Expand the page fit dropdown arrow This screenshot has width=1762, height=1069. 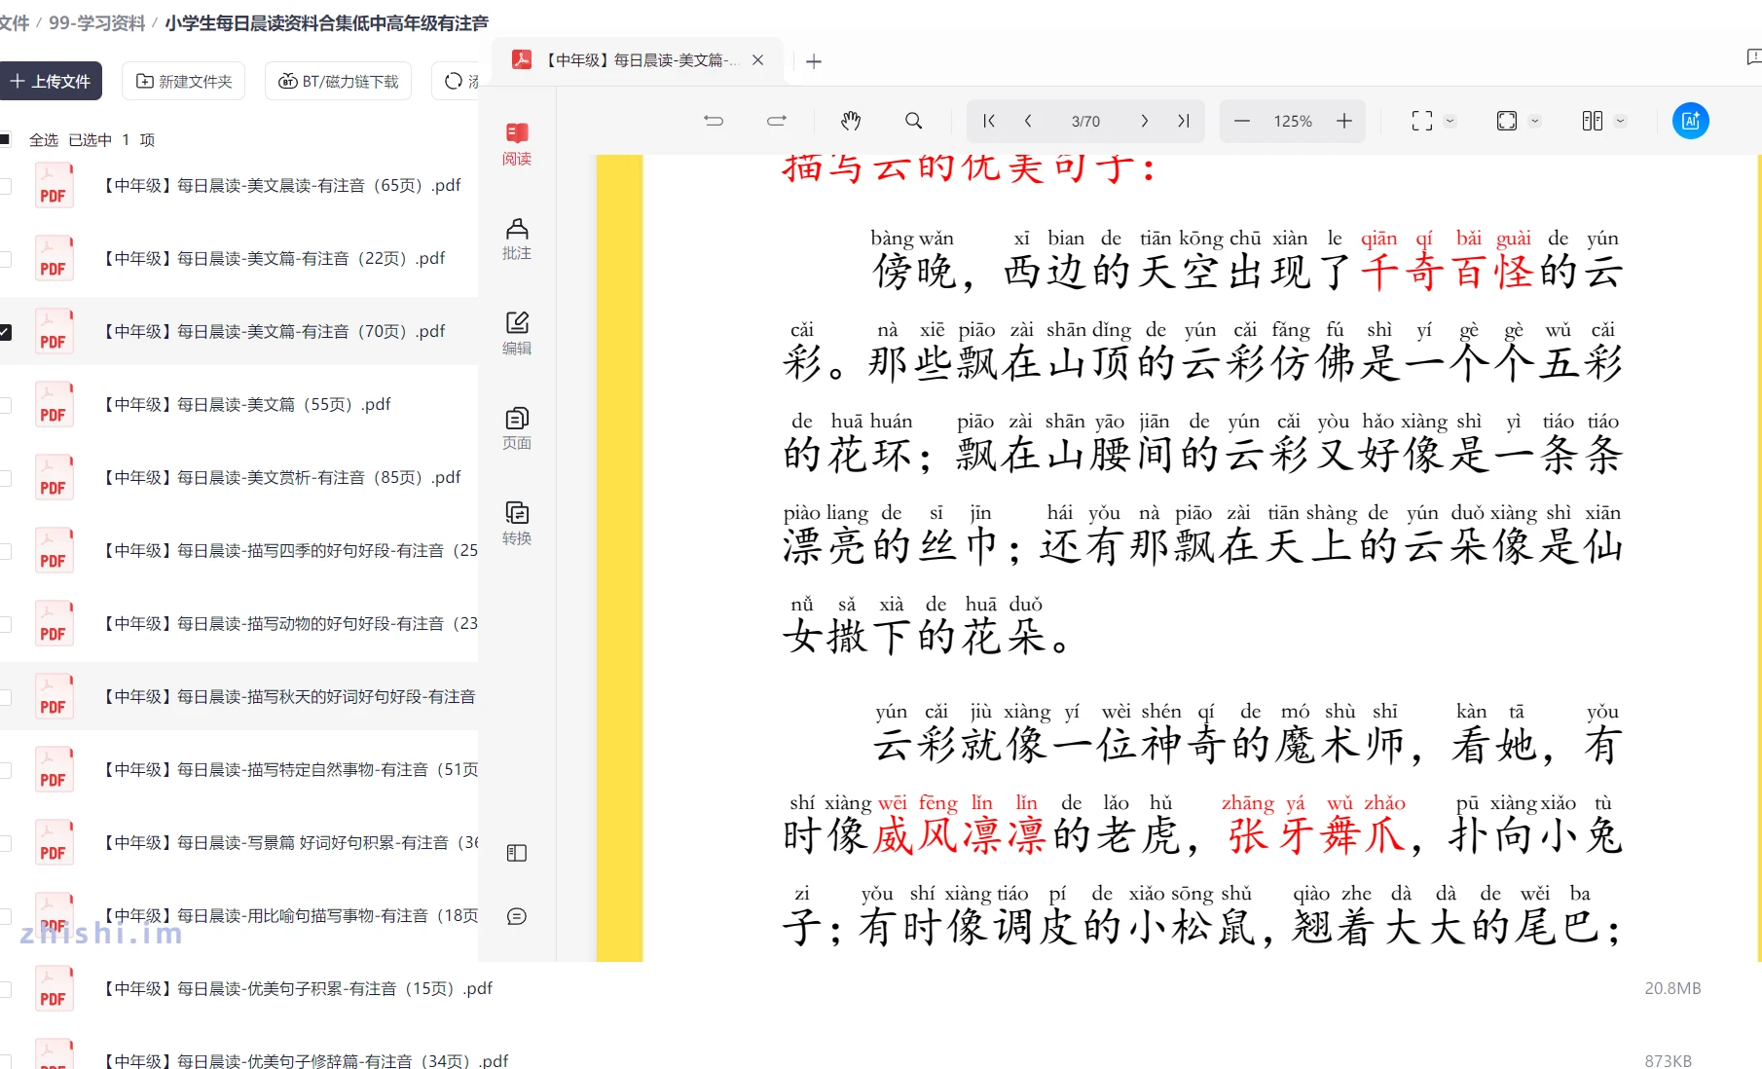[1534, 121]
